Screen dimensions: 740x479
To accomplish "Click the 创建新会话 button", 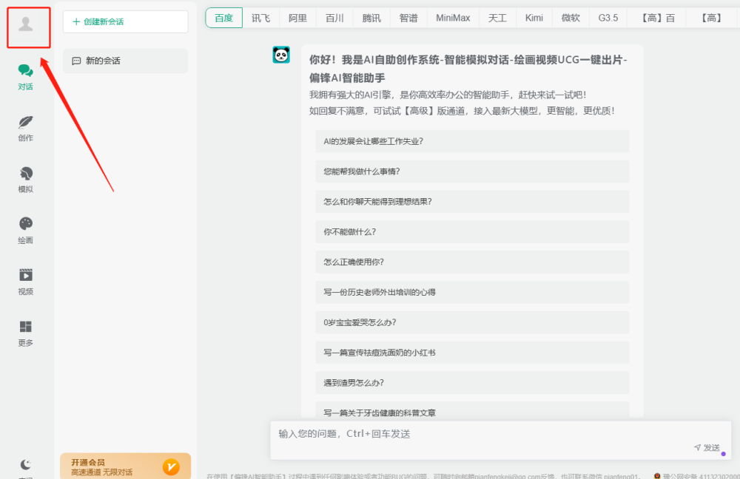I will pos(126,21).
